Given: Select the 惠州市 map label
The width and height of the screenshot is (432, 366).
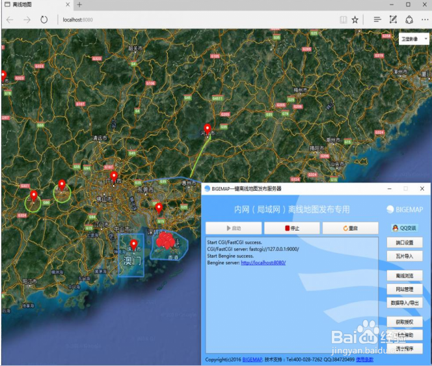Looking at the screenshot, I should tap(189, 183).
